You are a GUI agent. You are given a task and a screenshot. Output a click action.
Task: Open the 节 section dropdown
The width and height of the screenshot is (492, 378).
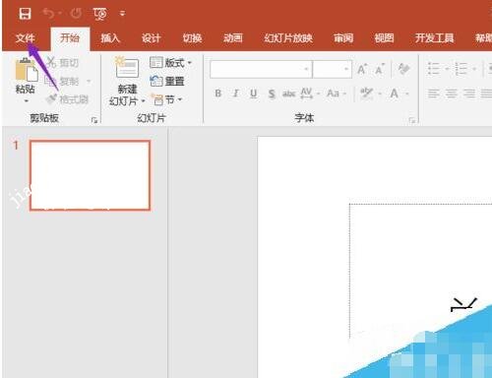(167, 99)
